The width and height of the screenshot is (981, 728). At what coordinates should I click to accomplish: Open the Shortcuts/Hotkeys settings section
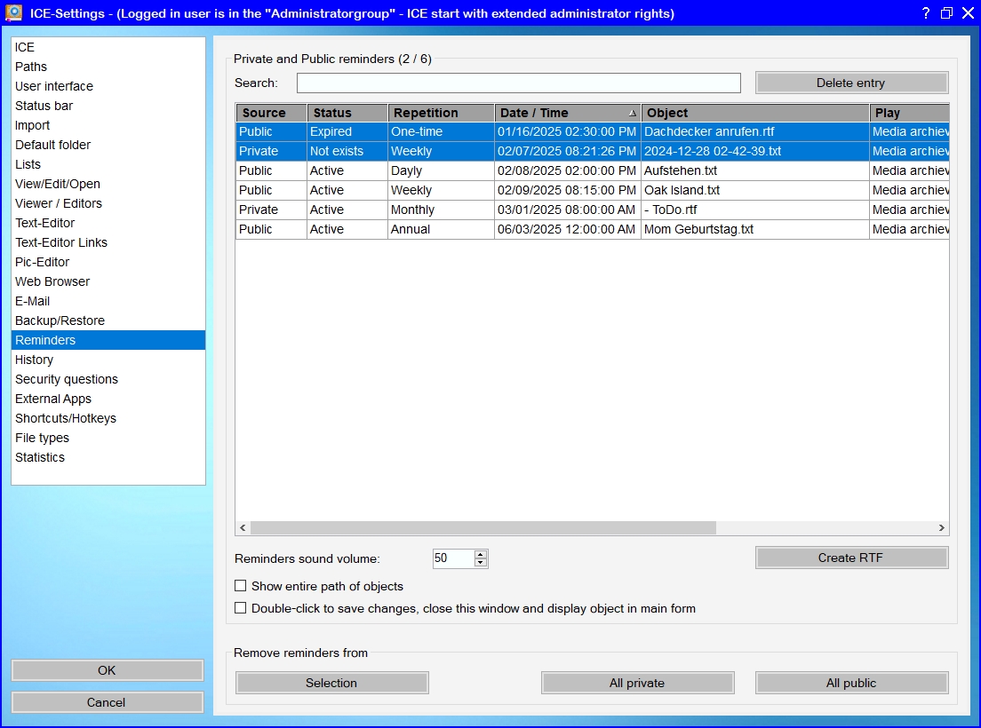pos(66,418)
